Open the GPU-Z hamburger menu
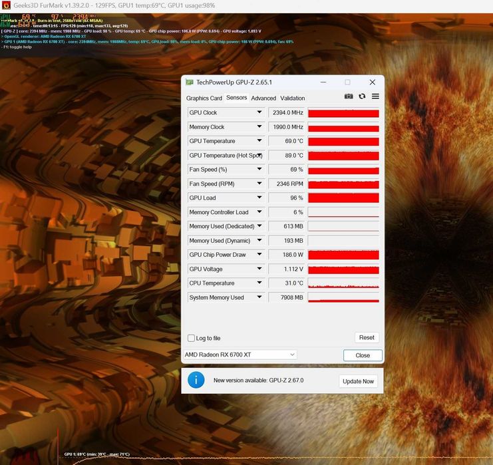Image resolution: width=493 pixels, height=465 pixels. 375,96
